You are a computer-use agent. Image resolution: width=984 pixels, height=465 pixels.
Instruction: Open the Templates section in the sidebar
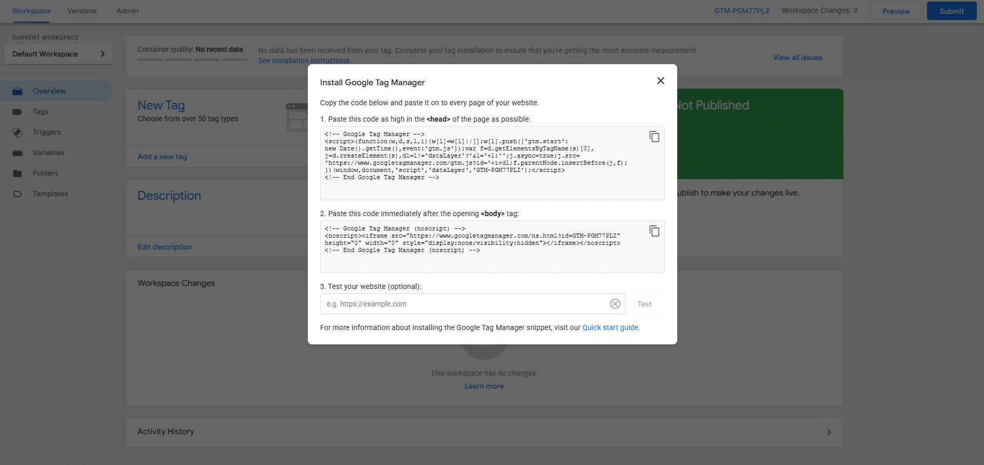coord(50,193)
